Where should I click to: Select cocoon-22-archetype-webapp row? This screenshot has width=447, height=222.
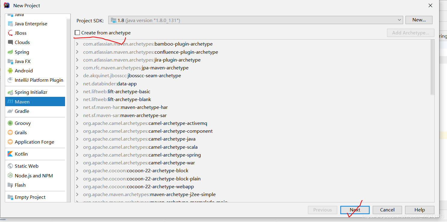tap(252, 187)
